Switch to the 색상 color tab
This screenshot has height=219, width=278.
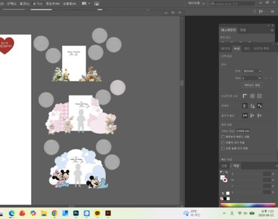click(235, 166)
